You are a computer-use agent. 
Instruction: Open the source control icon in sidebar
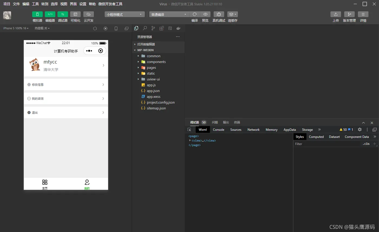tap(153, 28)
